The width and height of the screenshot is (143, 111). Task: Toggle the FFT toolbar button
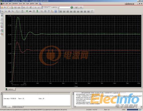click(30, 11)
